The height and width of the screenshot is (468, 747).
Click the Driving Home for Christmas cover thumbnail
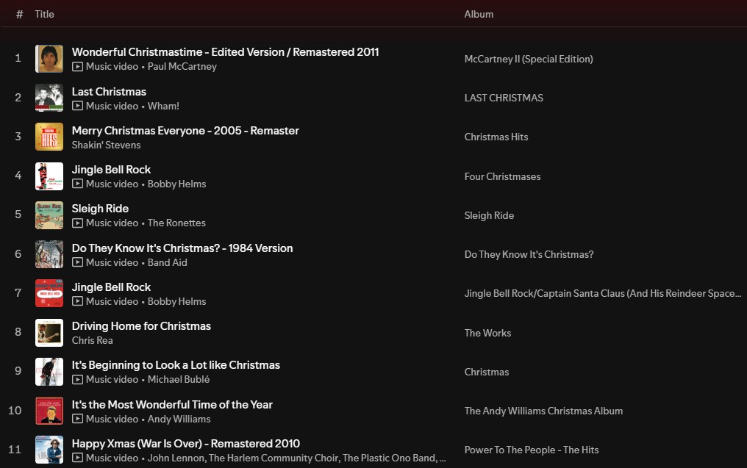coord(49,333)
